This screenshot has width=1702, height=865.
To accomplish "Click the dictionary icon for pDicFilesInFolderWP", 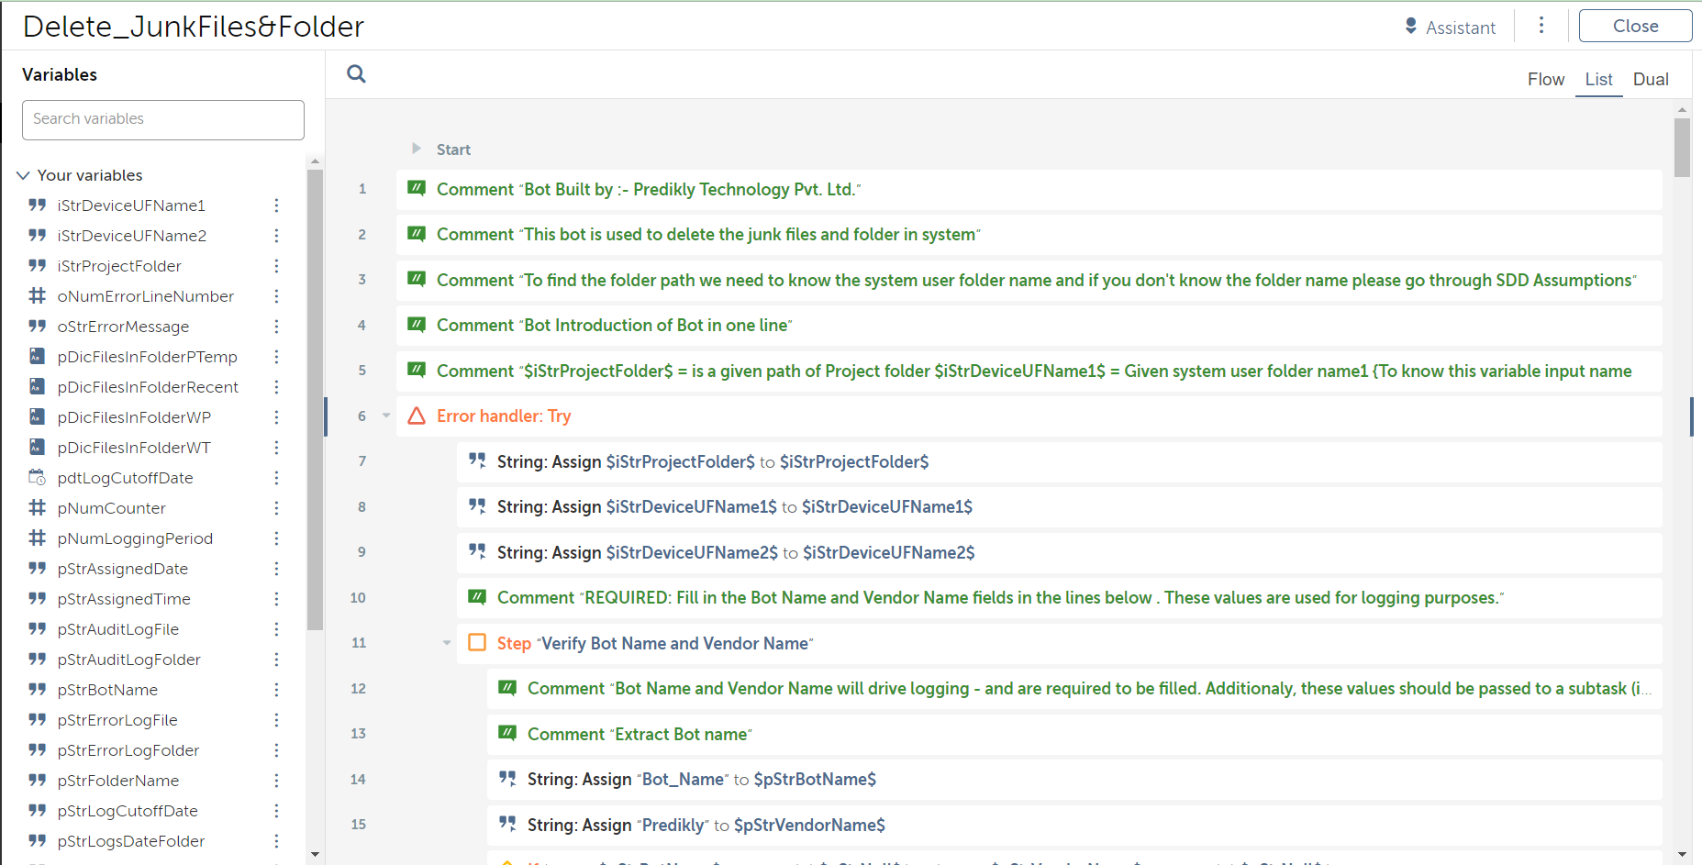I will (x=37, y=417).
